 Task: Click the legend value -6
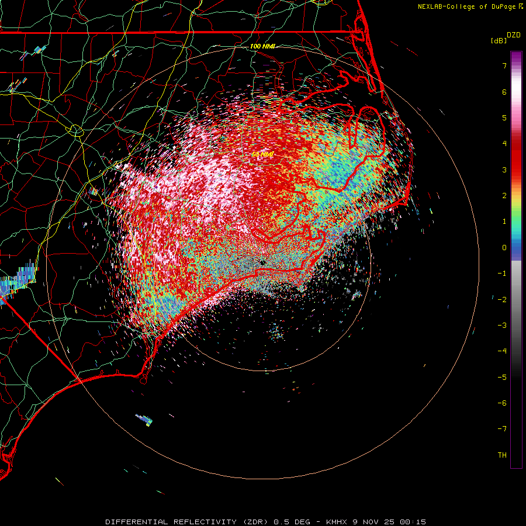(x=502, y=403)
